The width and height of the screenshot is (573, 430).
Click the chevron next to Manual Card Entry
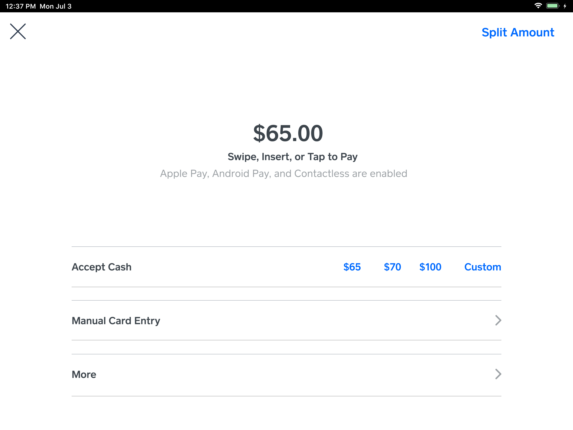498,320
